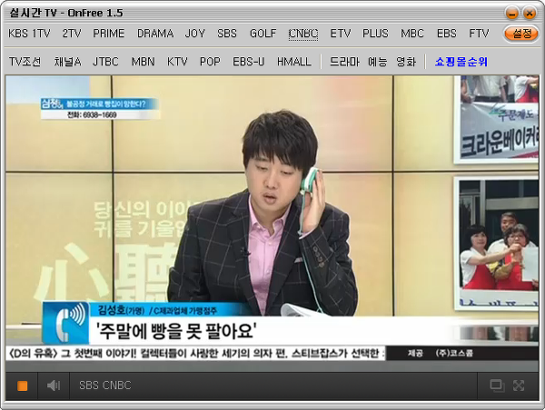This screenshot has height=410, width=545.
Task: Open the ETV channel
Action: (x=341, y=34)
